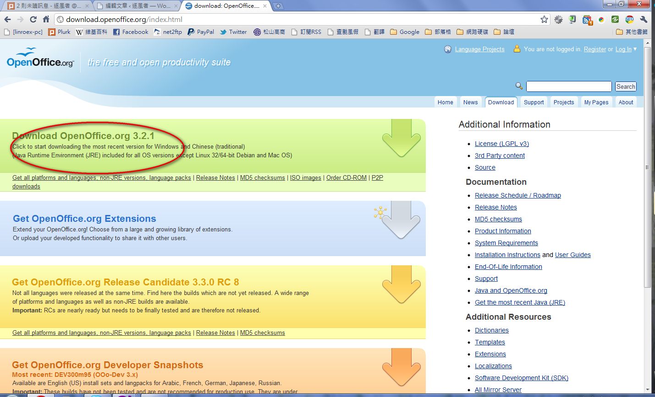Click Download OpenOffice.org 3.2.1 heading
The height and width of the screenshot is (397, 655).
click(83, 136)
